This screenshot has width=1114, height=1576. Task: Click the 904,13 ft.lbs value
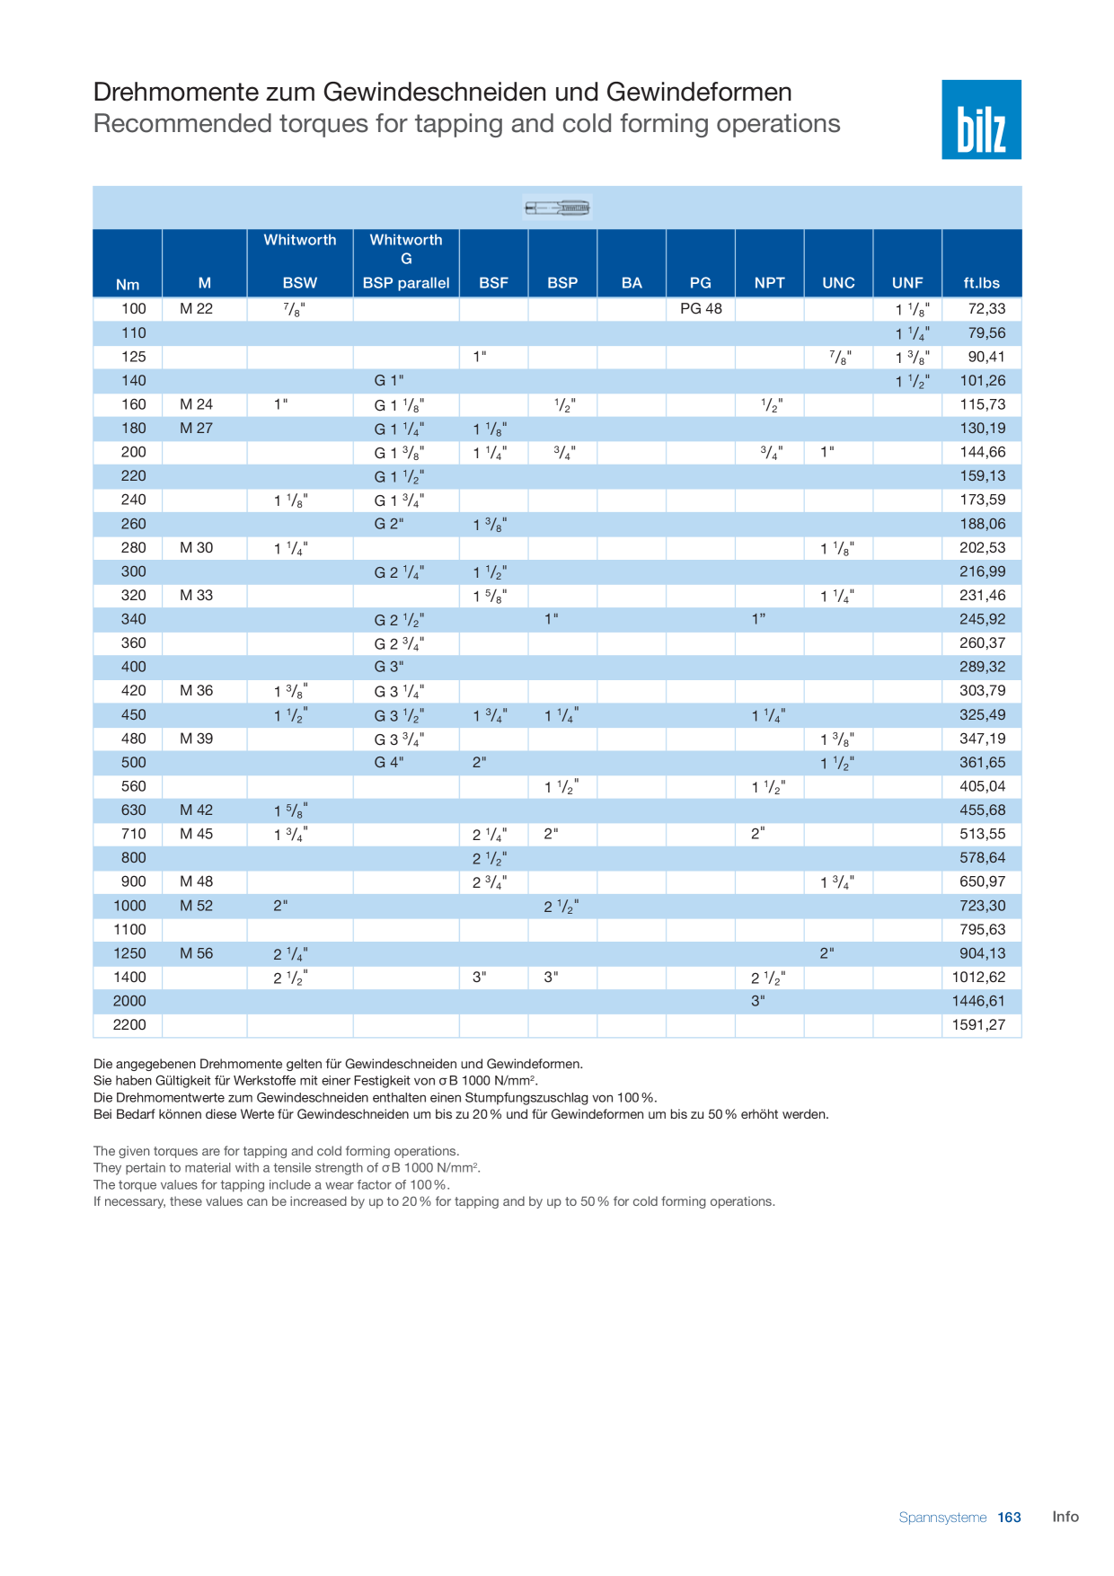(x=983, y=953)
